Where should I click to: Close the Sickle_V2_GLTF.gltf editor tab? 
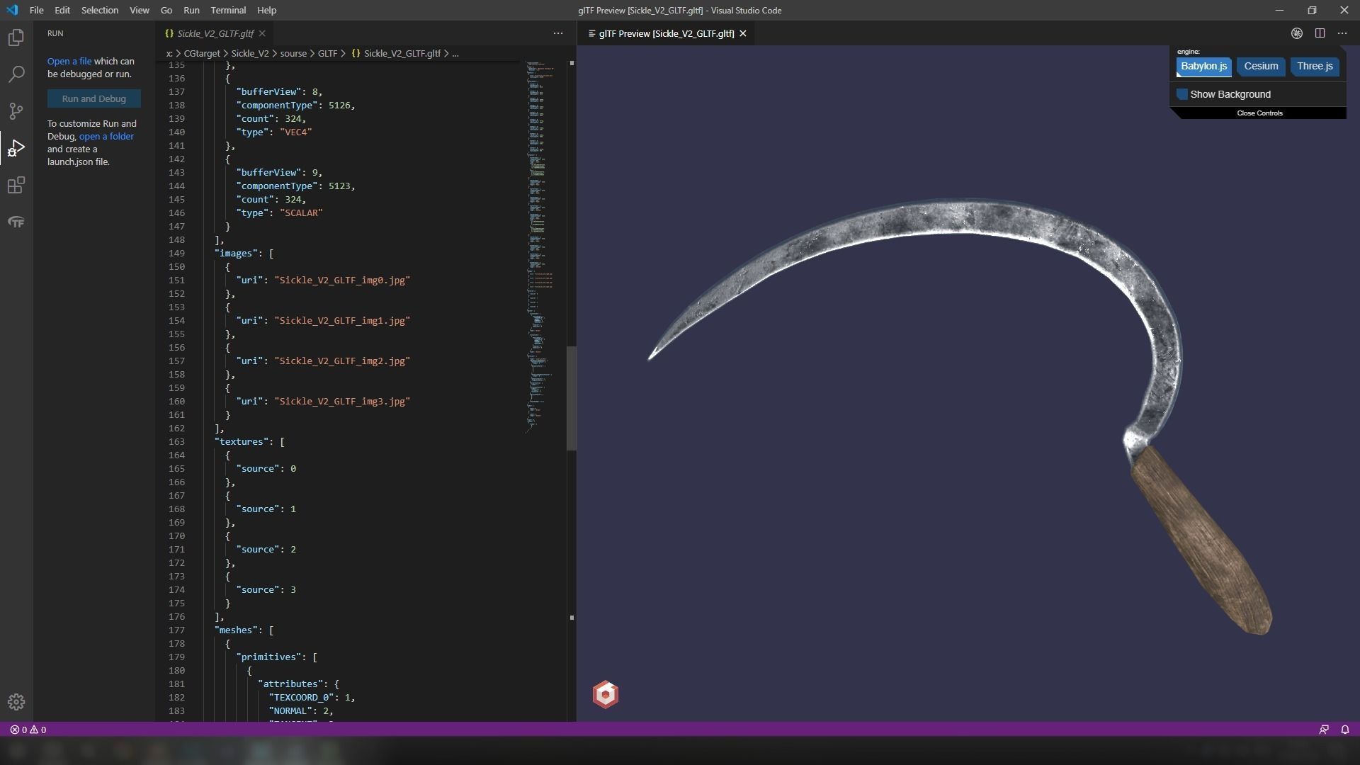click(x=262, y=33)
